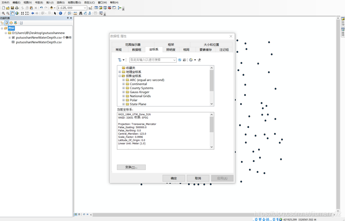Click the map horizontal scrollbar track
This screenshot has width=345, height=221.
pyautogui.click(x=213, y=214)
